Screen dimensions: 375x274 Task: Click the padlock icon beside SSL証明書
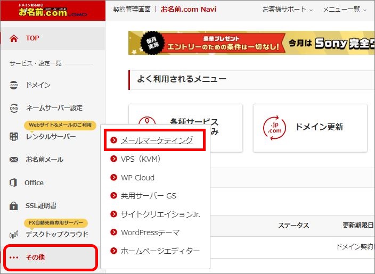[14, 205]
